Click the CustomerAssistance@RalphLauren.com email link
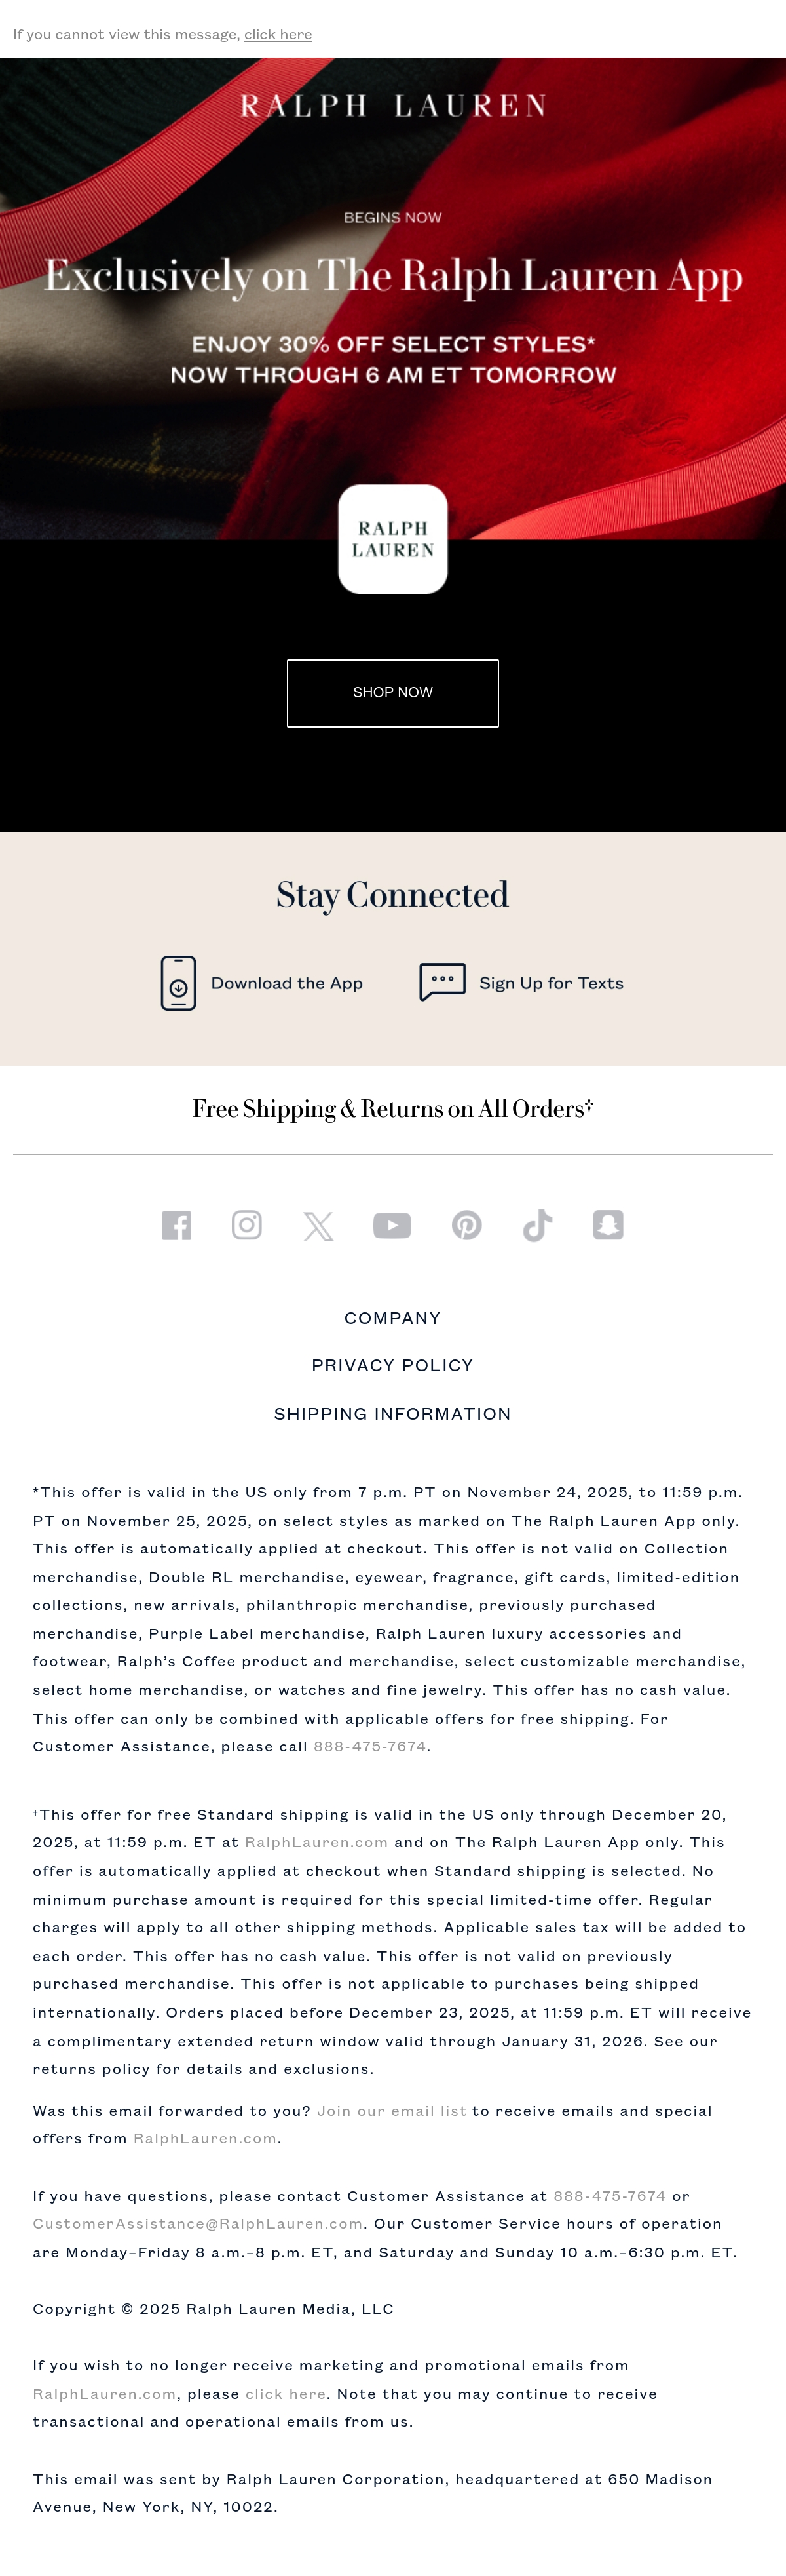This screenshot has height=2576, width=786. click(x=198, y=2224)
